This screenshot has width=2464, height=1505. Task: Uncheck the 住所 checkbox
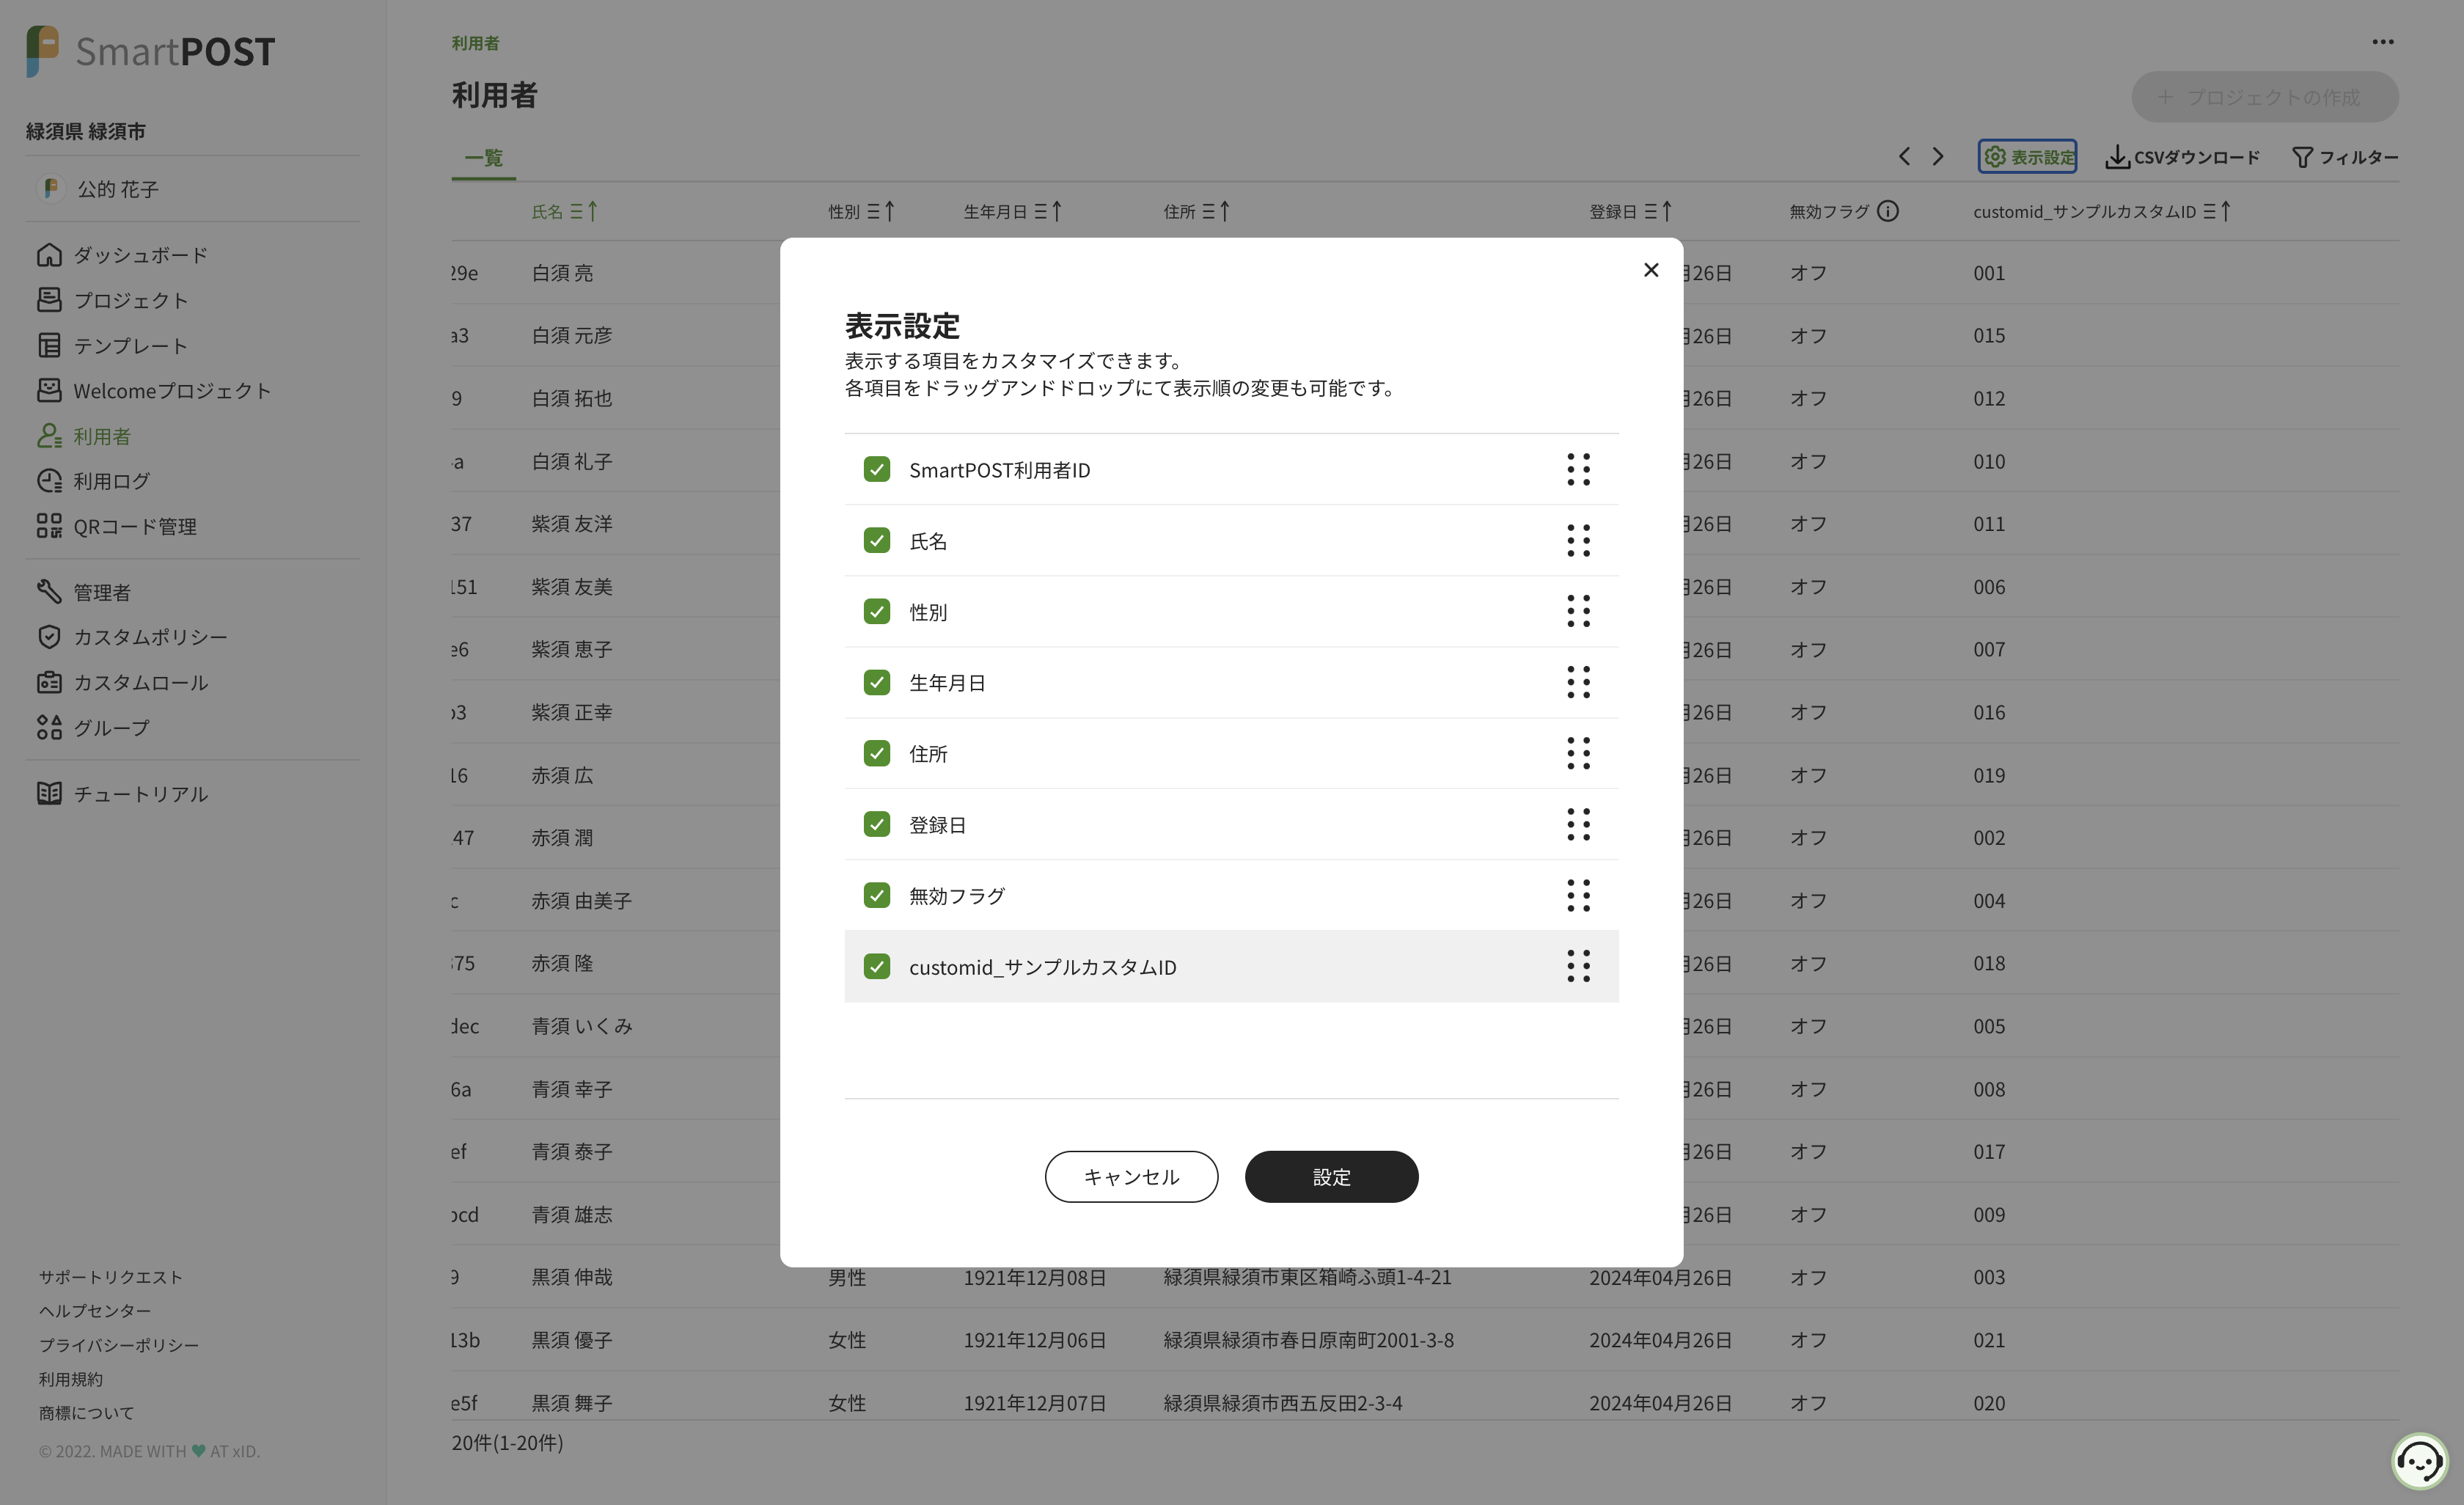(877, 753)
